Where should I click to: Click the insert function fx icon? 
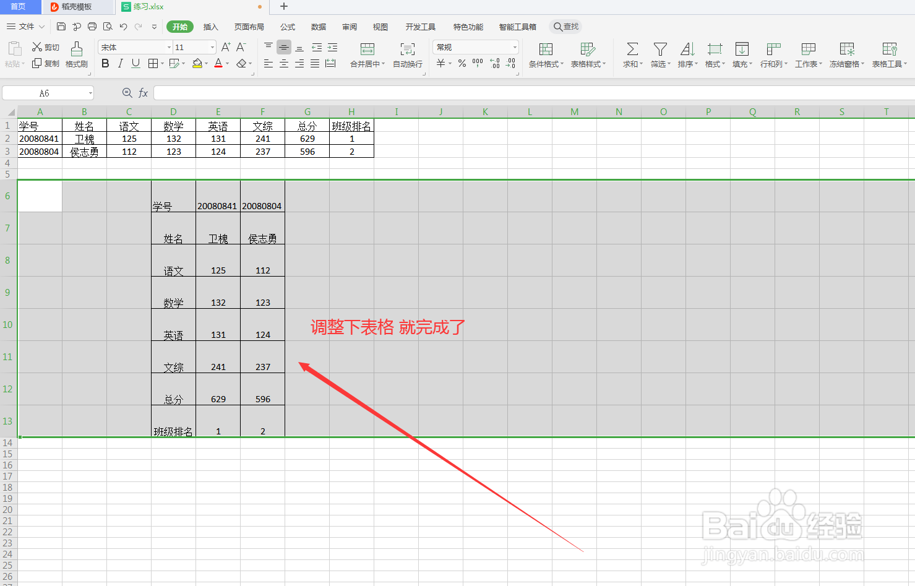point(143,93)
